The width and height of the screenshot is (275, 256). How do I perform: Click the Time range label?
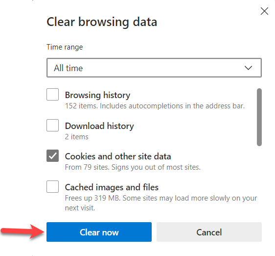pyautogui.click(x=65, y=47)
